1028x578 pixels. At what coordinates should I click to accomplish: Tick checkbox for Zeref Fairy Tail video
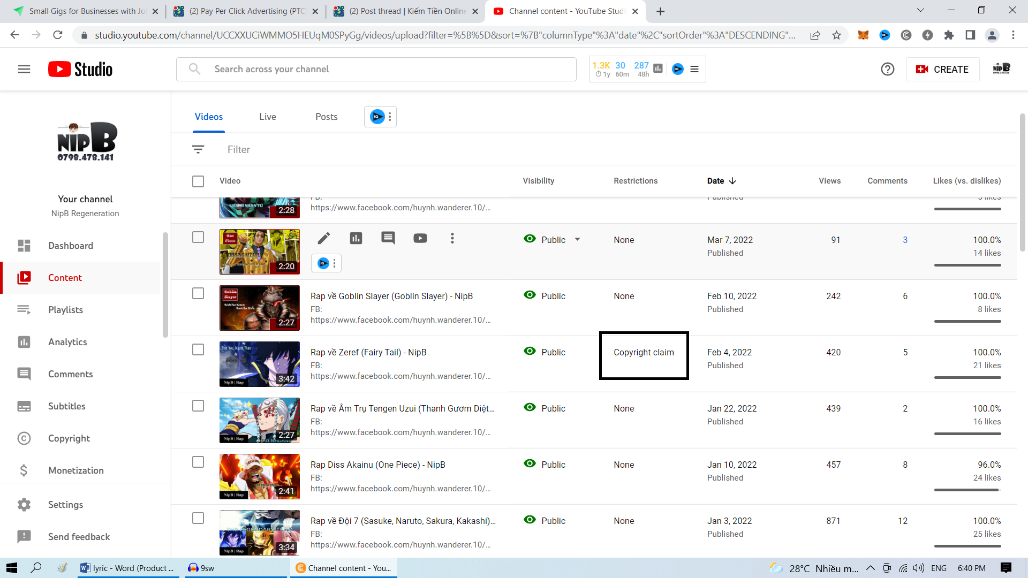pos(198,349)
